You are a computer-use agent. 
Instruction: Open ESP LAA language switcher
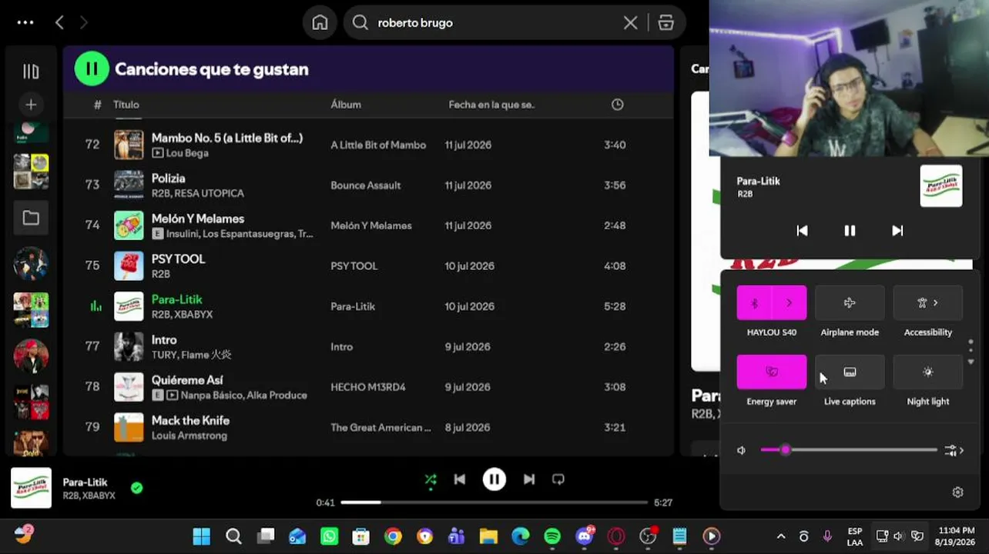point(854,536)
